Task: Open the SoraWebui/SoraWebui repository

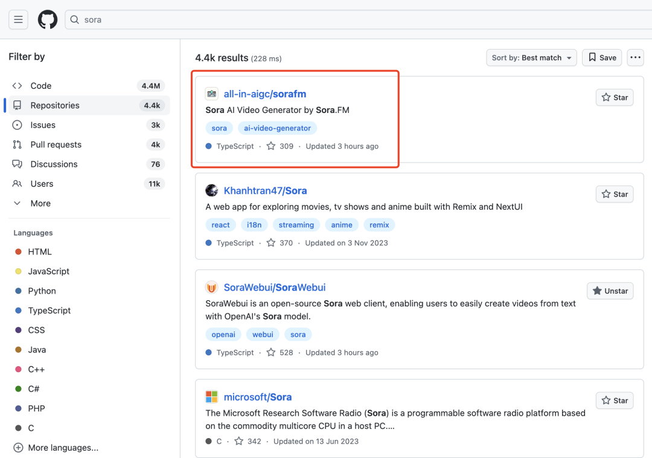Action: click(x=275, y=288)
